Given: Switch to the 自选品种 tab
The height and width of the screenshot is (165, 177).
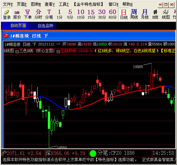Looking at the screenshot, I should (x=45, y=26).
